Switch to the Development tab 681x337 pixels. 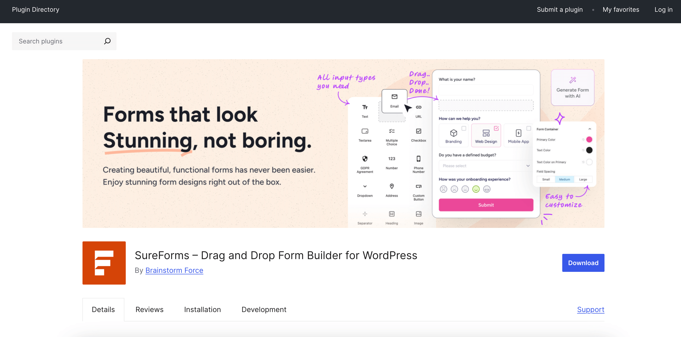click(x=264, y=309)
